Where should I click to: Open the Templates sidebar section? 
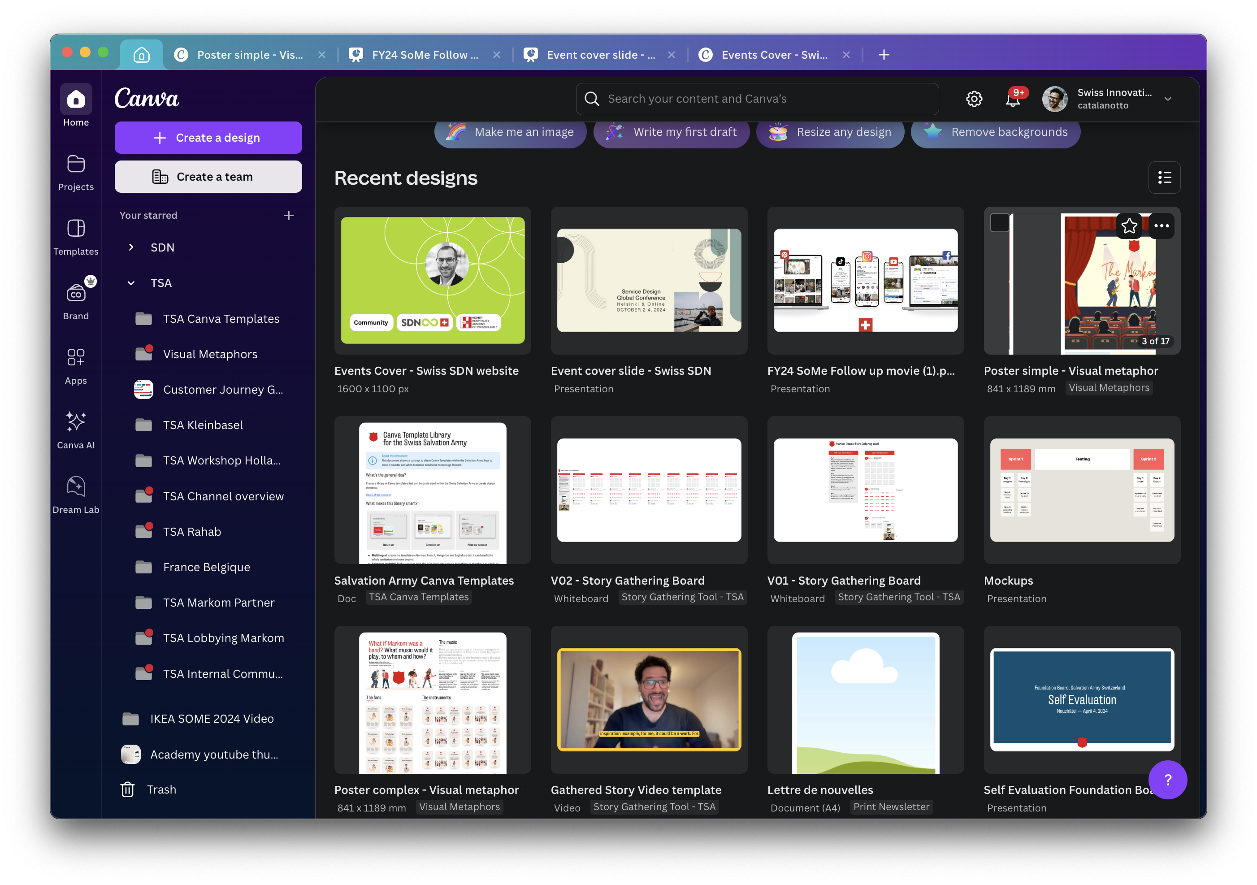coord(76,237)
